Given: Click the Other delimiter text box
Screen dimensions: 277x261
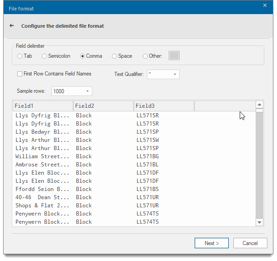Looking at the screenshot, I should coord(174,55).
